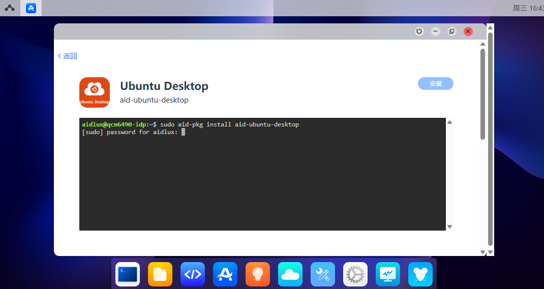Screen dimensions: 544x289
Task: Launch the wrench and pencil tools app
Action: 323,274
